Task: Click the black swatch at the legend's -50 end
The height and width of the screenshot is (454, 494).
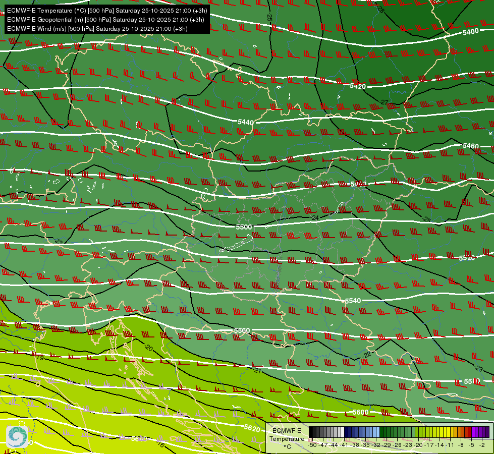Action: (x=311, y=432)
